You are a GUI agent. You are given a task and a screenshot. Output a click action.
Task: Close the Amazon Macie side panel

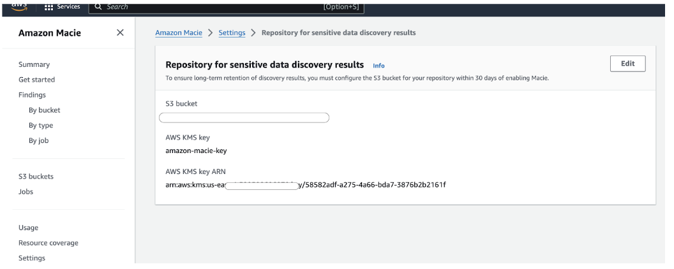coord(121,33)
